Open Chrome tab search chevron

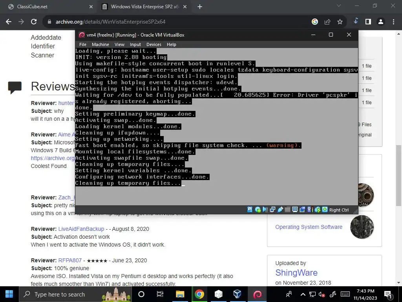339,6
